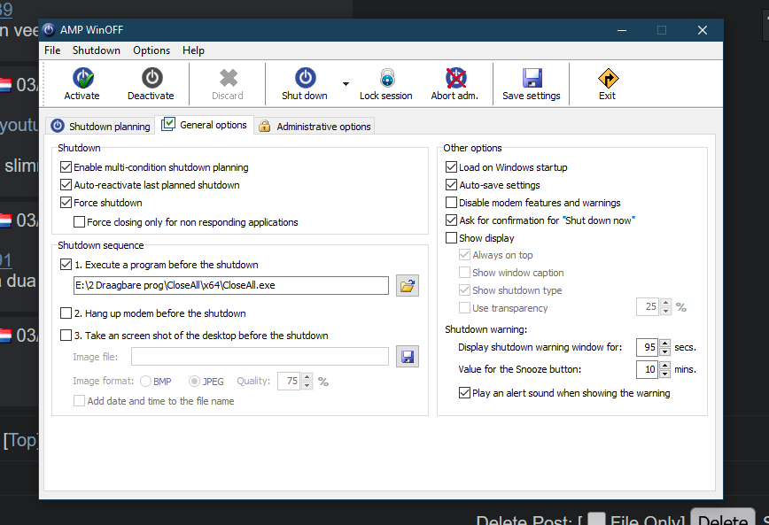This screenshot has width=769, height=525.
Task: Open the File menu
Action: (x=52, y=50)
